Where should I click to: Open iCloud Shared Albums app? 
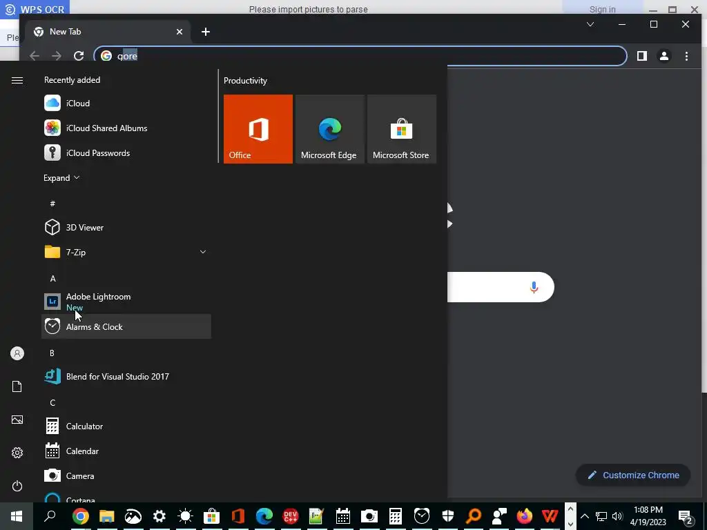126,128
